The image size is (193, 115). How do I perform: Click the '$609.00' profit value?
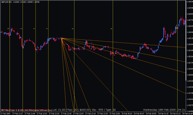point(85,110)
